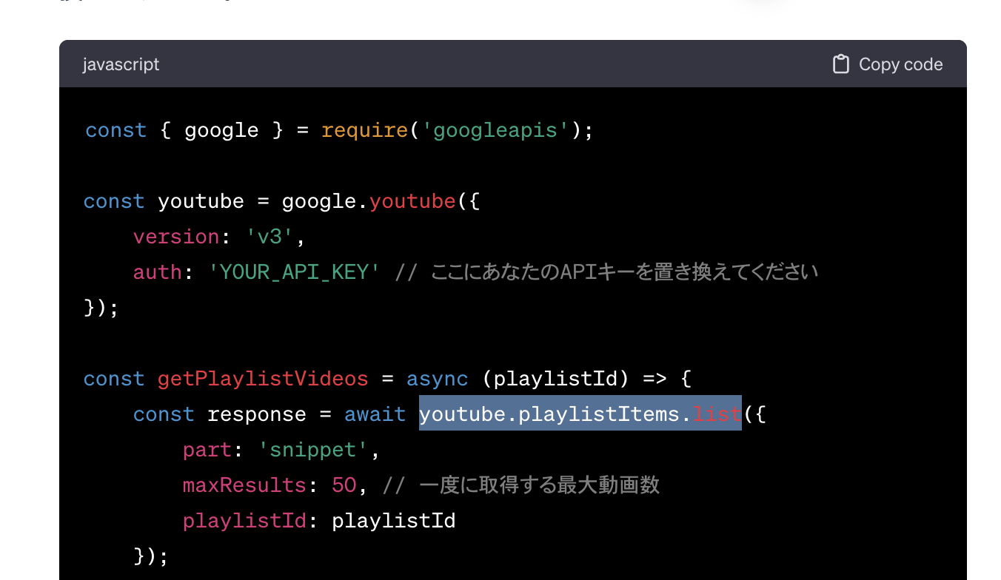Click the '(playlistId)' parameter in the arrow function

555,379
